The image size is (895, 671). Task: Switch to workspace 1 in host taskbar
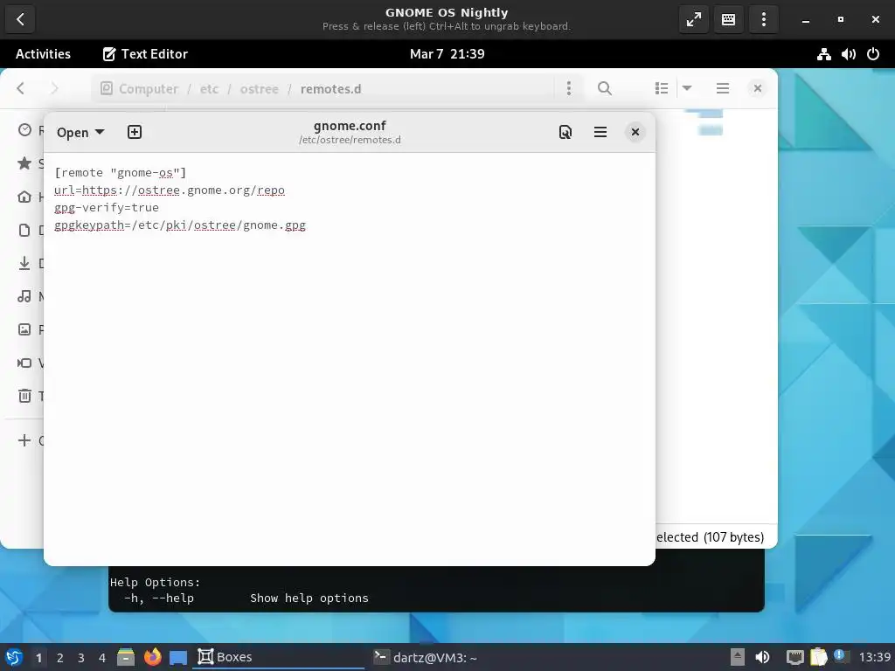38,658
